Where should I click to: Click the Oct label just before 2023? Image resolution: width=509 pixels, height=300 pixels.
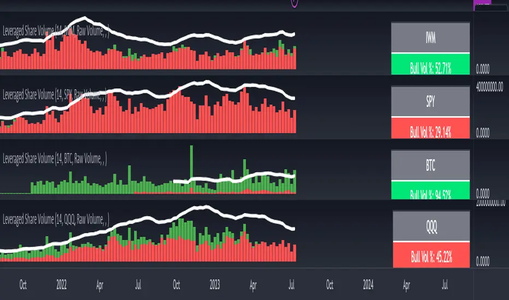click(x=176, y=285)
